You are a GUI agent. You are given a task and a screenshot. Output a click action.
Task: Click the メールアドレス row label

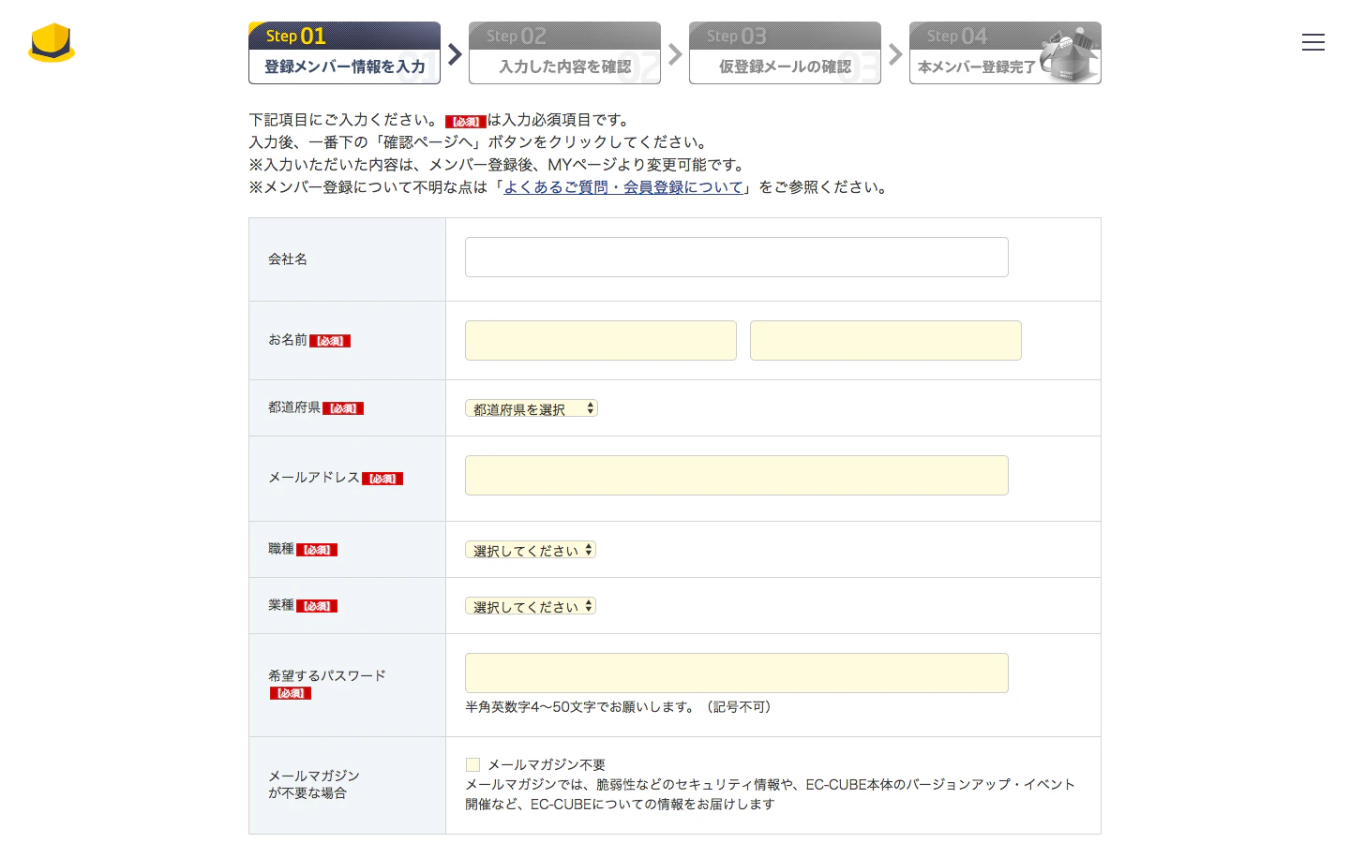pos(314,478)
